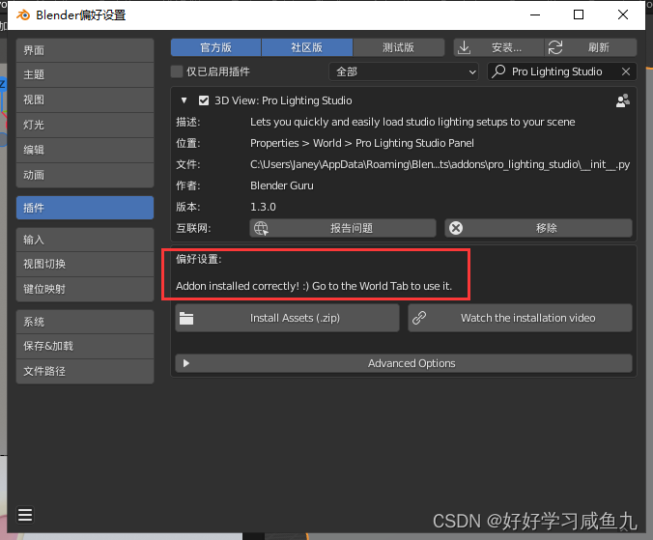
Task: Click the Properties > World location text
Action: (362, 143)
